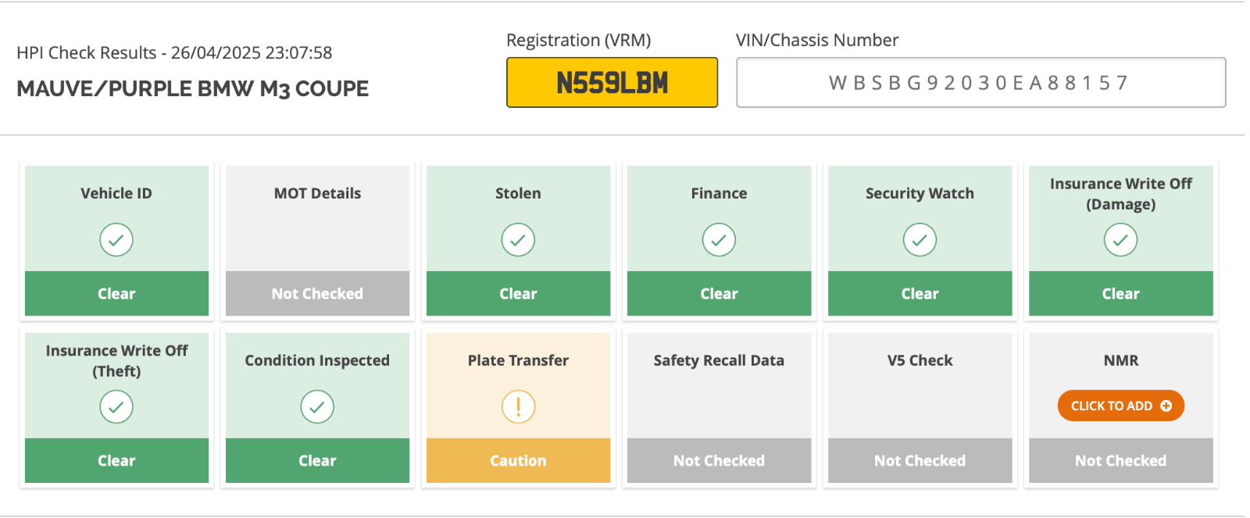
Task: Click the Security Watch checkmark icon
Action: click(920, 240)
